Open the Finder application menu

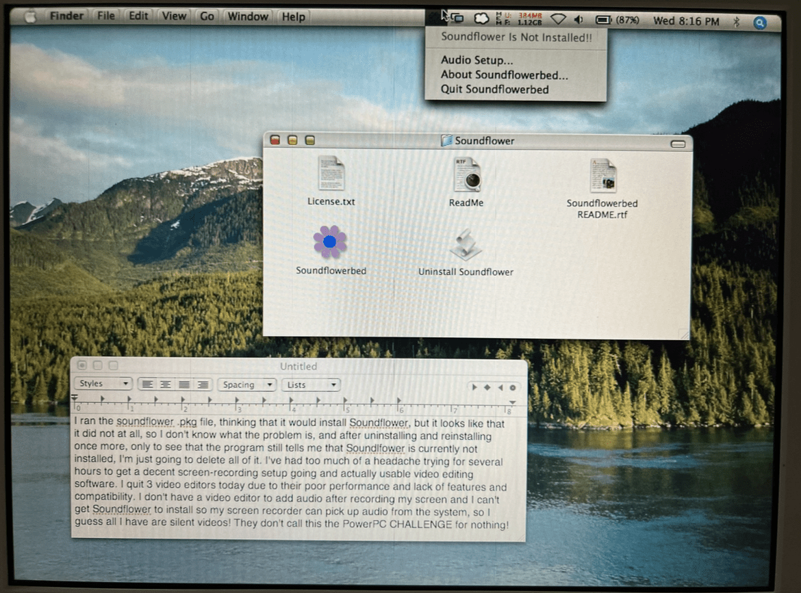pyautogui.click(x=66, y=16)
